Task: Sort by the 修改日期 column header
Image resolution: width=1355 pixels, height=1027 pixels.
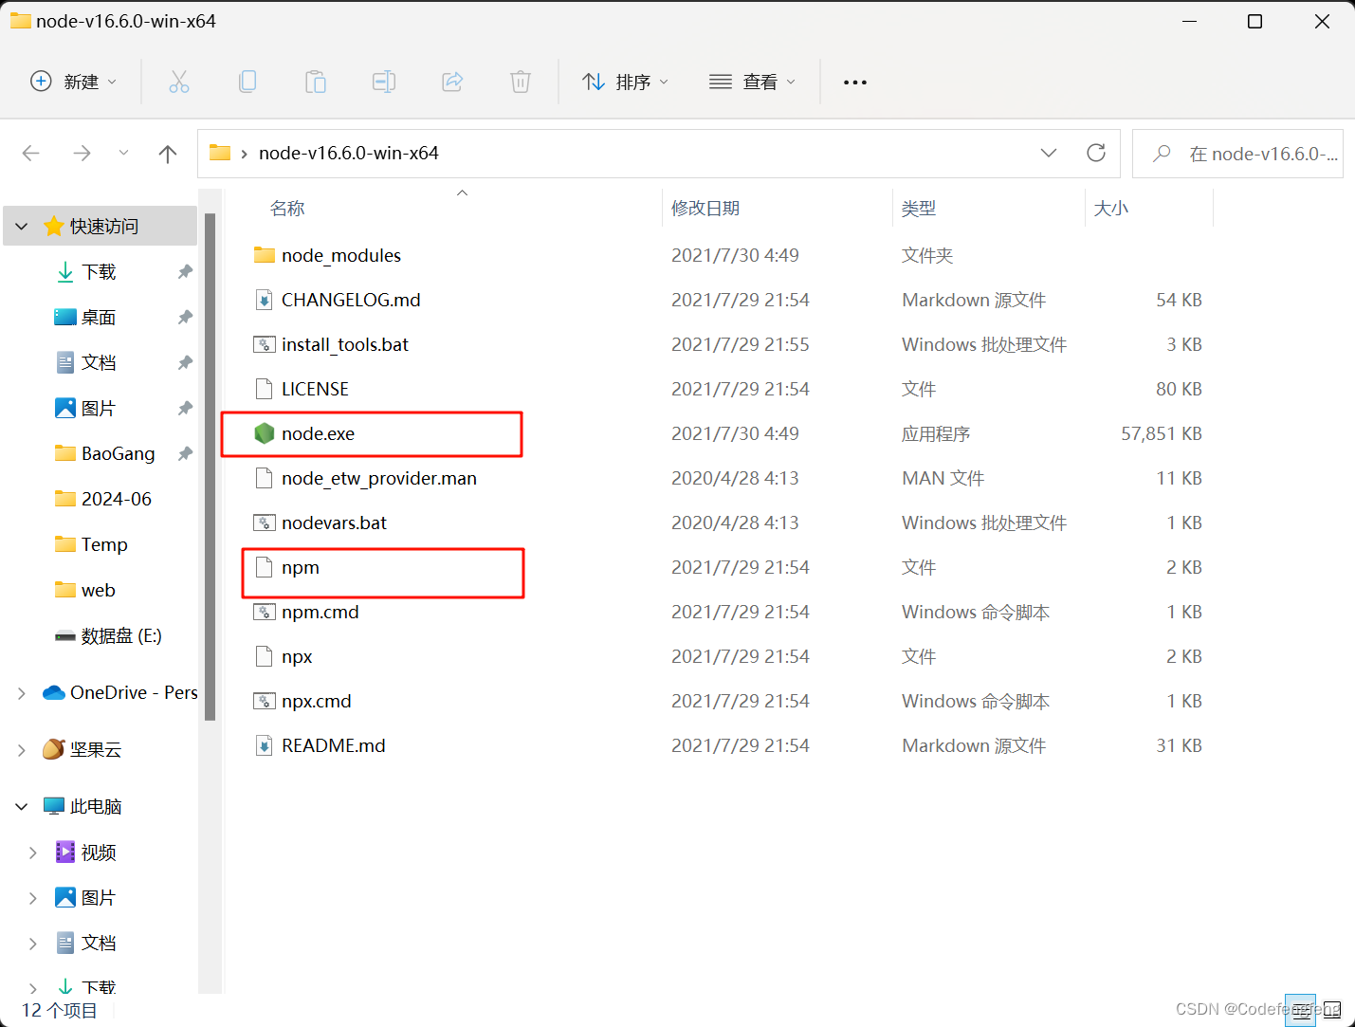Action: [x=705, y=209]
